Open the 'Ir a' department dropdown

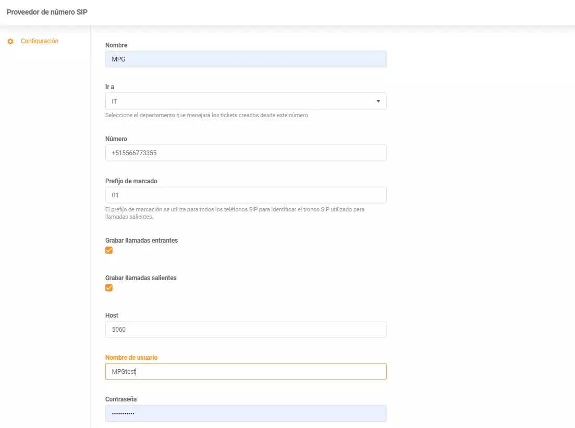click(x=245, y=100)
